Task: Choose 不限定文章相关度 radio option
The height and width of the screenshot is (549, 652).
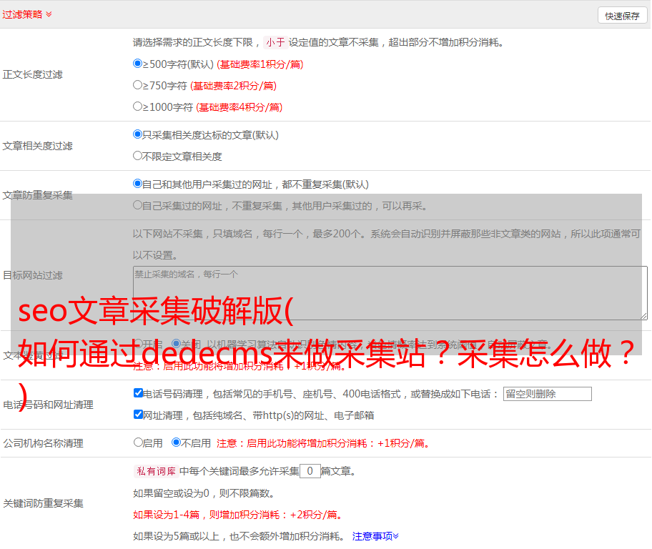Action: click(x=137, y=156)
